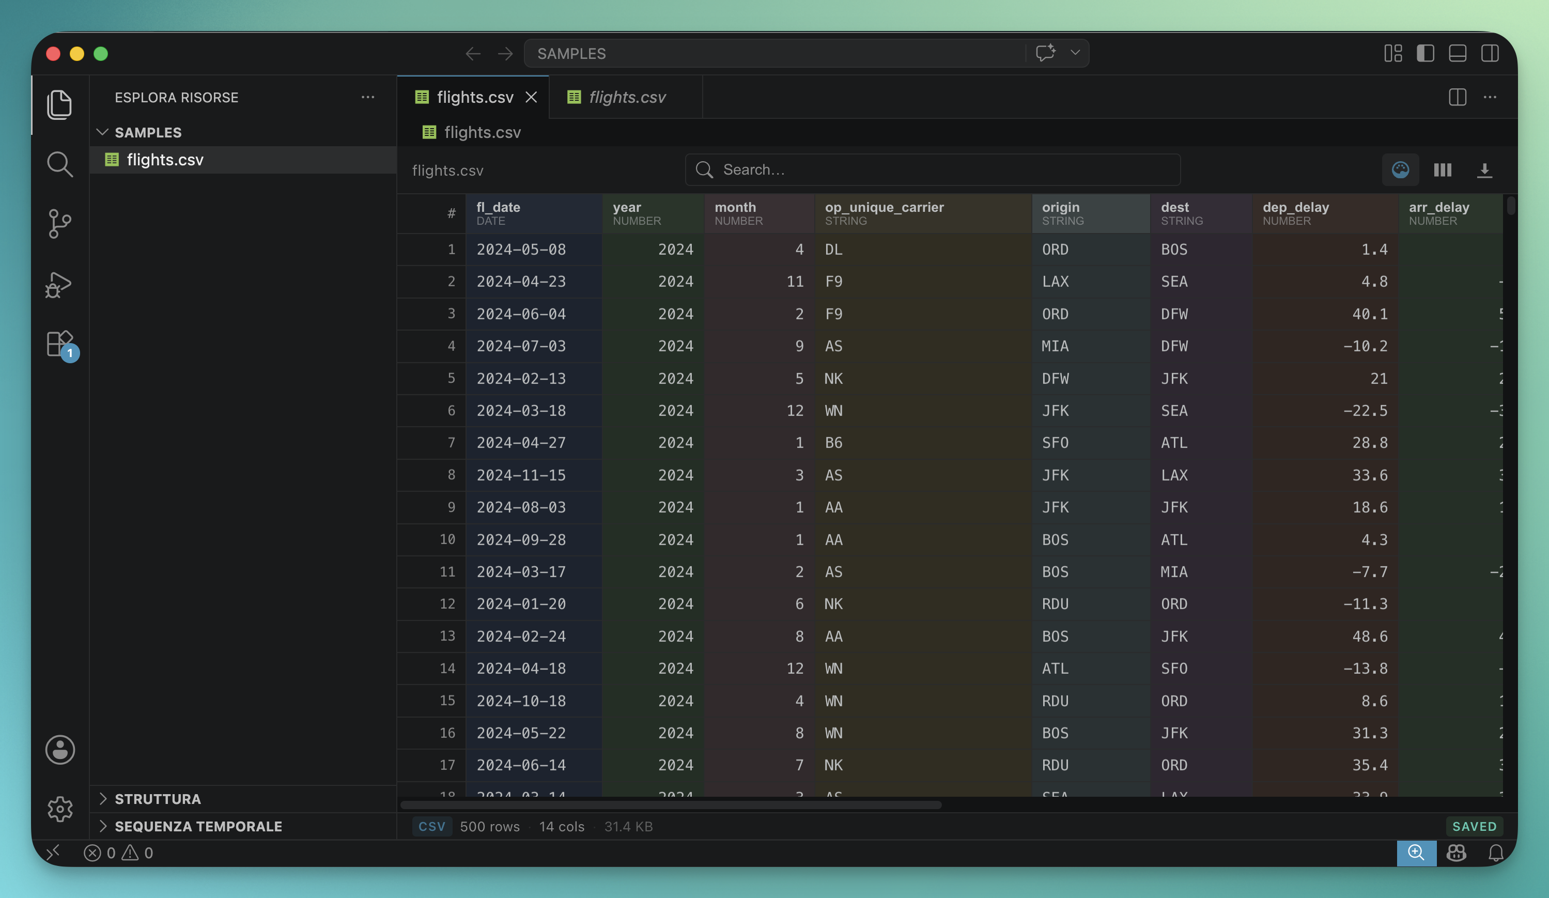Click the color theme palette icon in CSV toolbar
This screenshot has width=1549, height=898.
1400,169
